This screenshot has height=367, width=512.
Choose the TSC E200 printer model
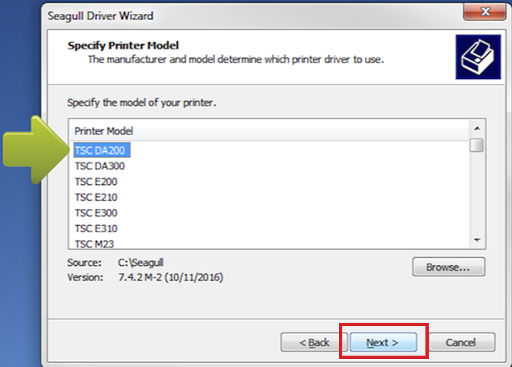pos(97,181)
